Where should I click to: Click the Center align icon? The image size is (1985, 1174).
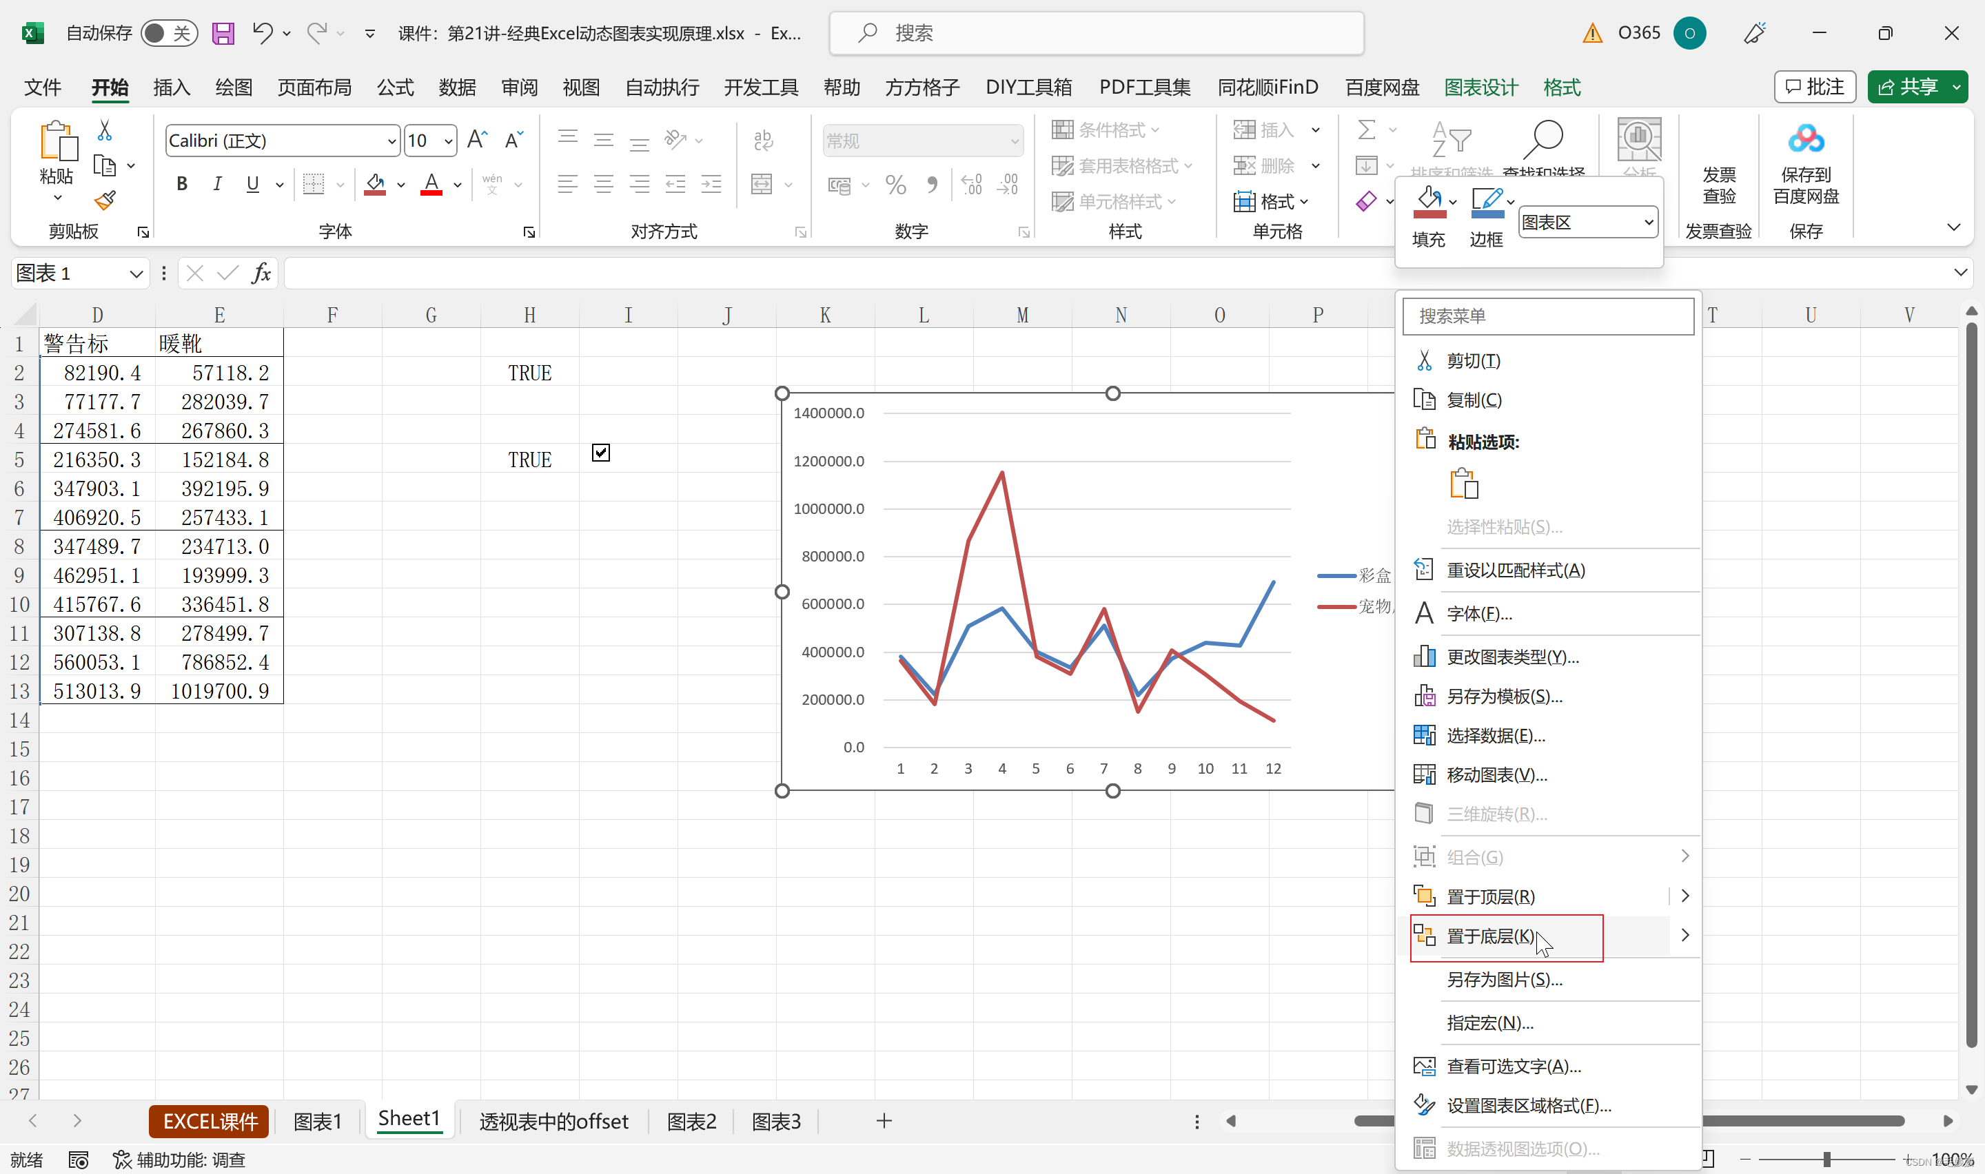tap(604, 185)
